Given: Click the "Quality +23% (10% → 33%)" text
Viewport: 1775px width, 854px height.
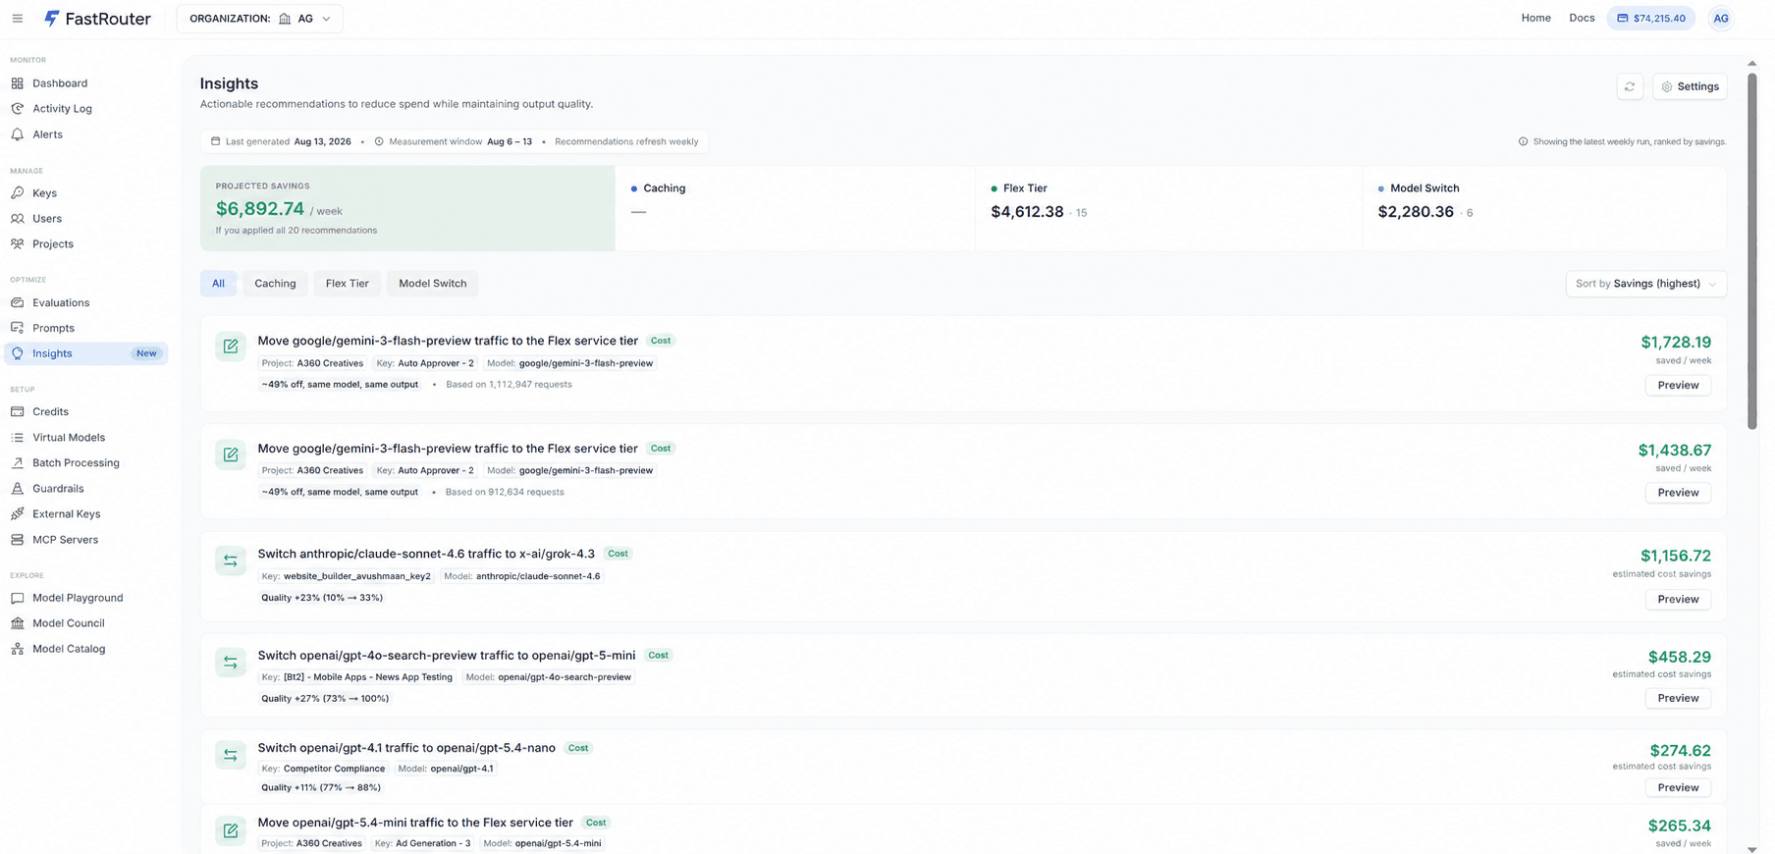Looking at the screenshot, I should click(322, 598).
